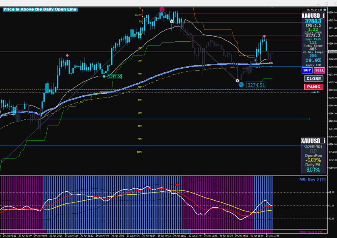Click the graduation cap expert advisor icon
337x238 pixels.
(x=324, y=10)
